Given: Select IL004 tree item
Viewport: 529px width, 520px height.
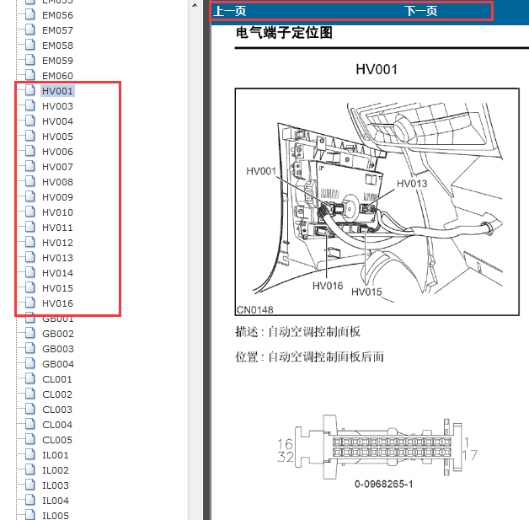Looking at the screenshot, I should [56, 501].
